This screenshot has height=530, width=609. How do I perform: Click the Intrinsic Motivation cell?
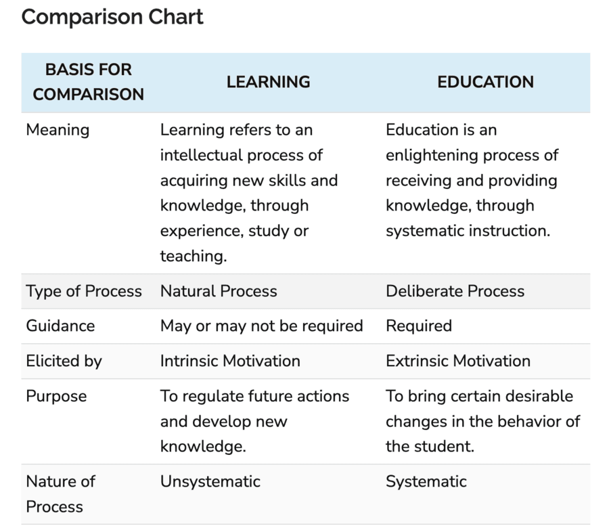click(x=230, y=361)
